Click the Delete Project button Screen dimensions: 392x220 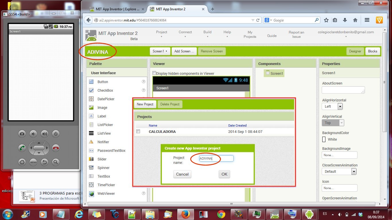click(170, 104)
